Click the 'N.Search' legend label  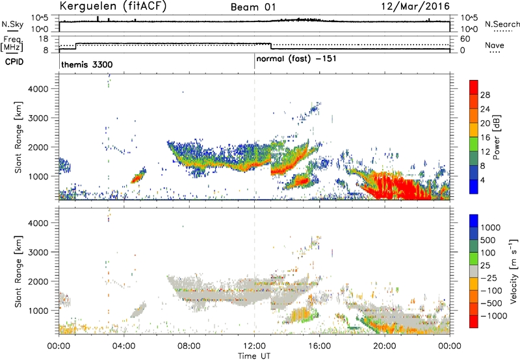[x=502, y=24]
